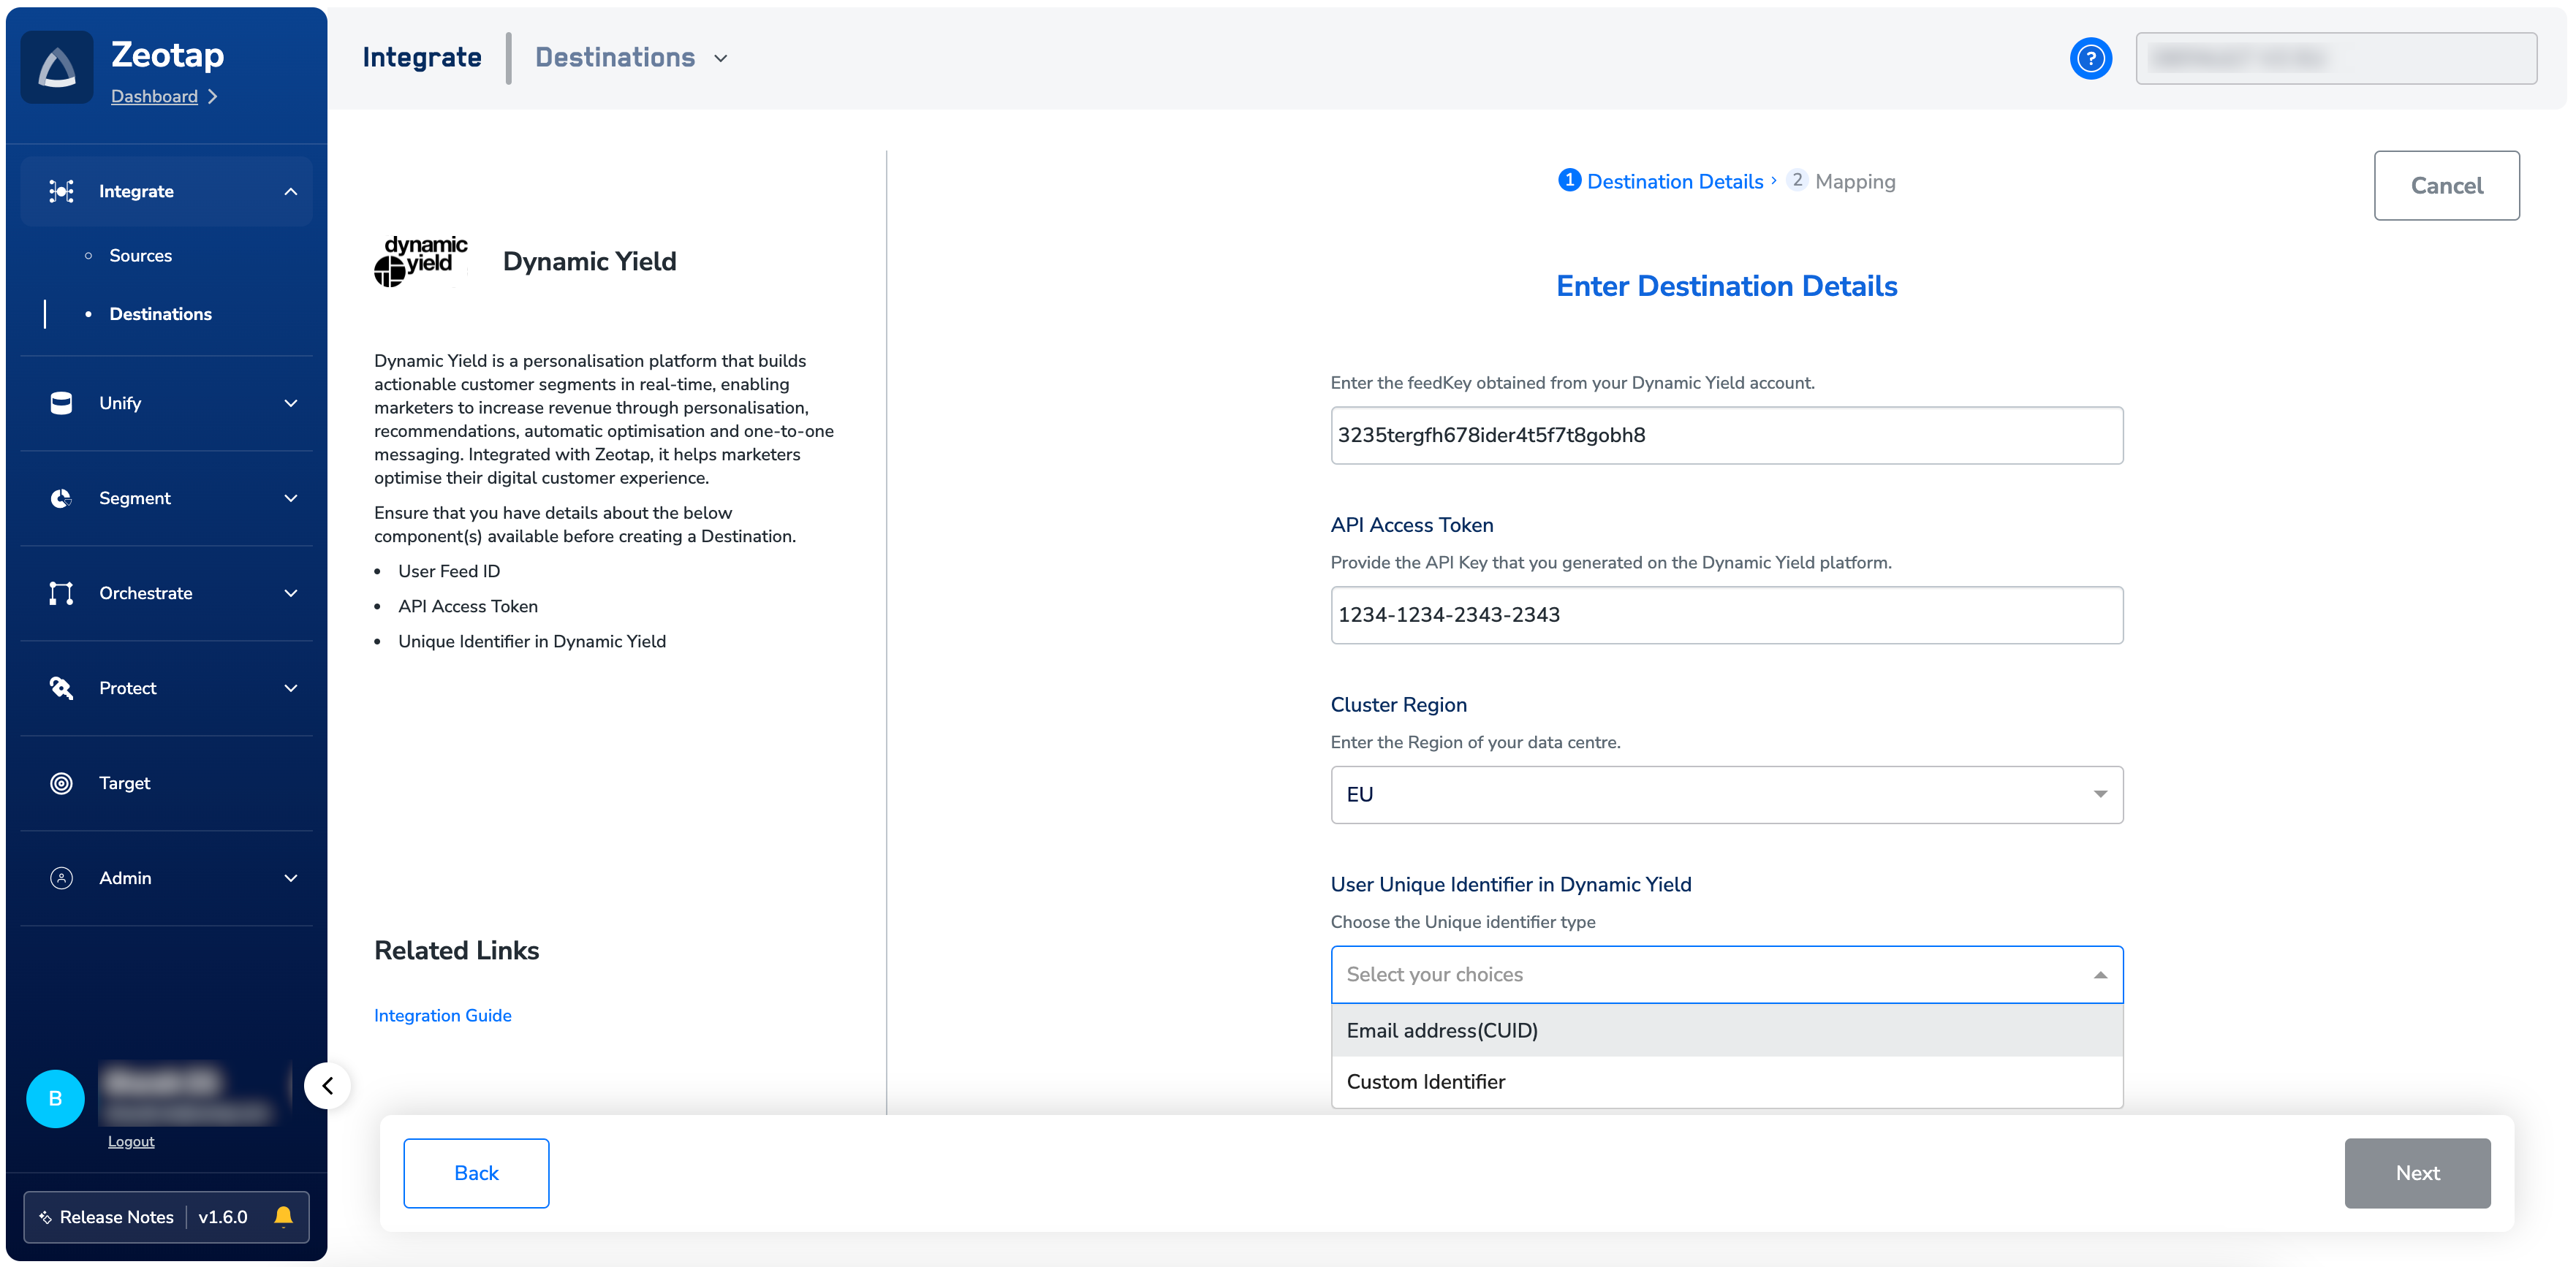Open the Cluster Region EU dropdown
The width and height of the screenshot is (2576, 1267).
[x=1726, y=794]
